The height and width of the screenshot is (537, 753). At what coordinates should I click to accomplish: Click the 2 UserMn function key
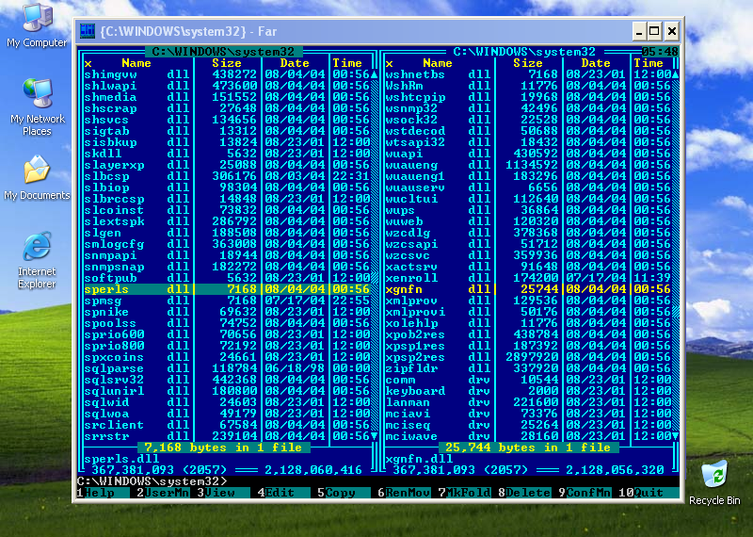163,493
